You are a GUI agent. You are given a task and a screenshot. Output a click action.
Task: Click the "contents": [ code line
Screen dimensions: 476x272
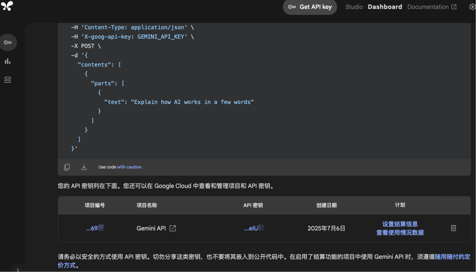[99, 65]
